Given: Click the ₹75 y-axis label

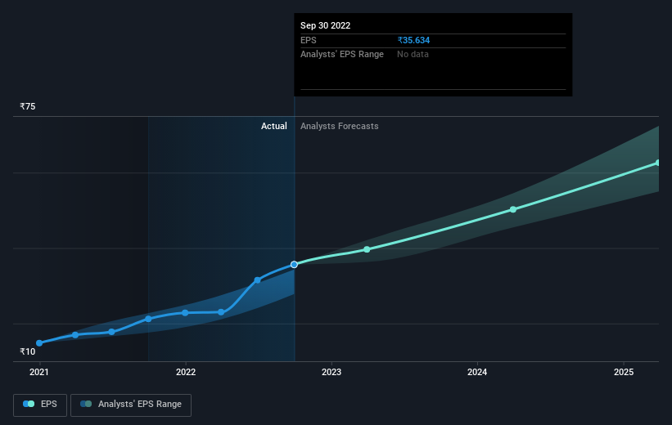Looking at the screenshot, I should [x=28, y=106].
